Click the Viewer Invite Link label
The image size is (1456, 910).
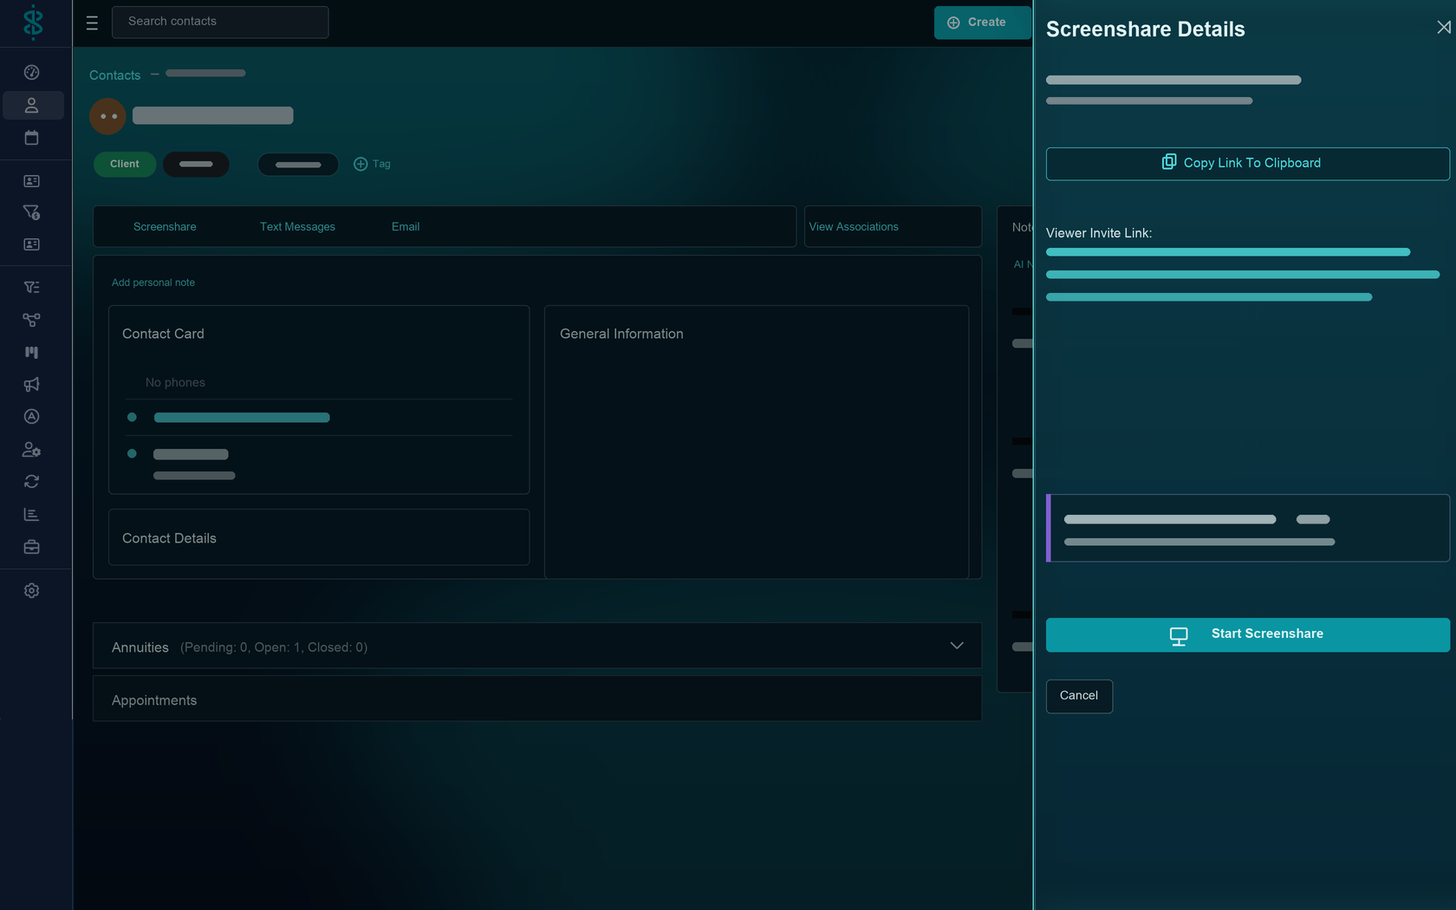tap(1099, 233)
